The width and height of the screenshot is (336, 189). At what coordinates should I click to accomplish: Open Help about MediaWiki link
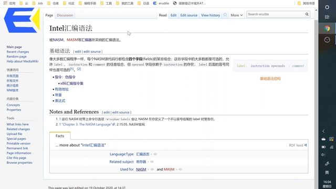(22, 61)
